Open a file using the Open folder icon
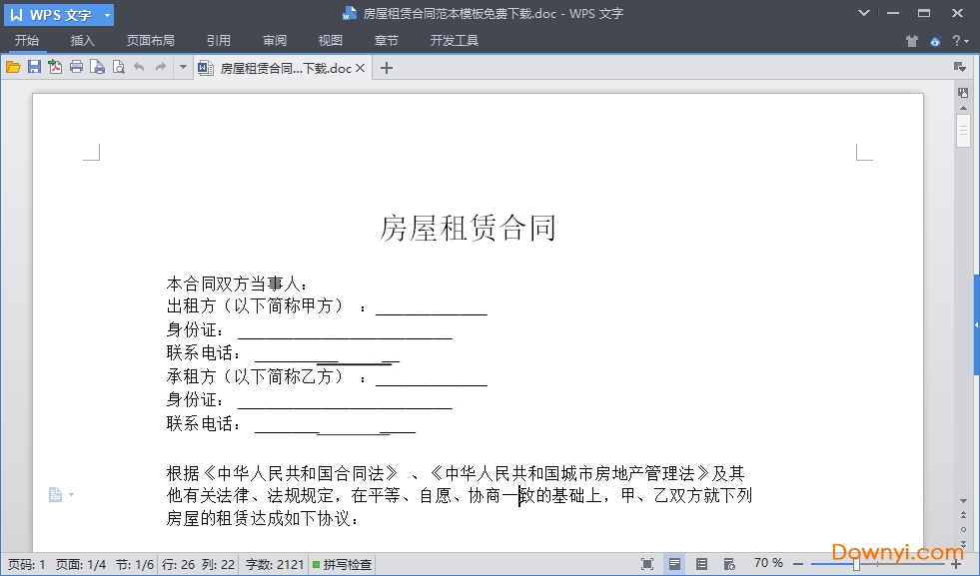Screen dimensions: 980x576 14,66
